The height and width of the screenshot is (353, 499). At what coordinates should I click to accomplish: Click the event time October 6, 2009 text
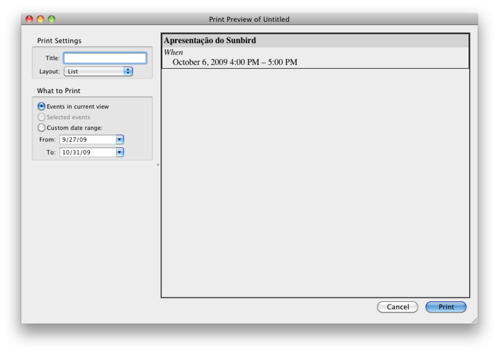coord(235,62)
